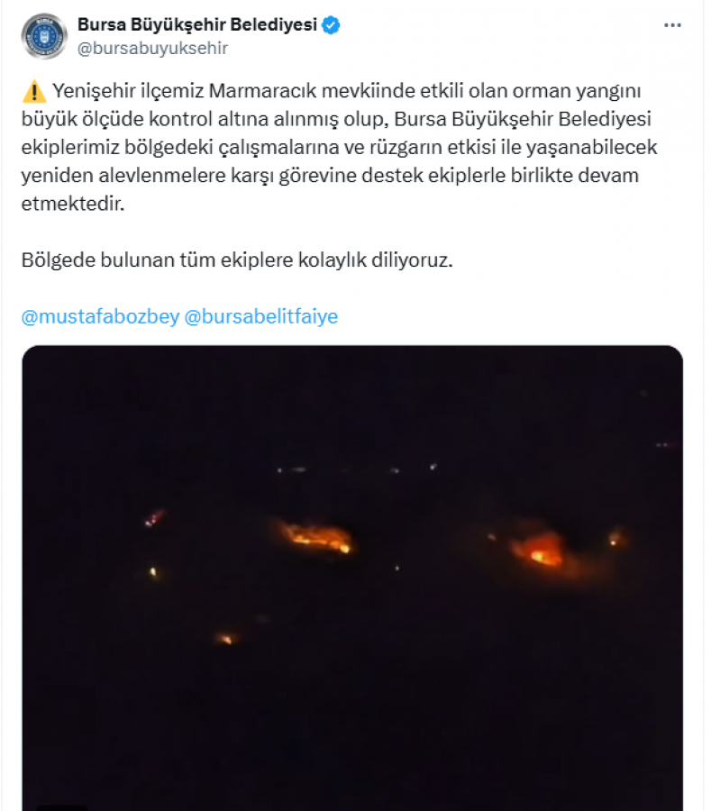Play the night wildfire video

352,578
